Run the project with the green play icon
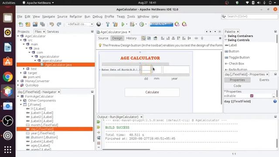 pyautogui.click(x=123, y=24)
